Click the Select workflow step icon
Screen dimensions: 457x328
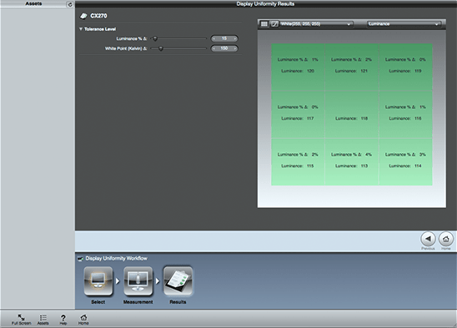98,281
